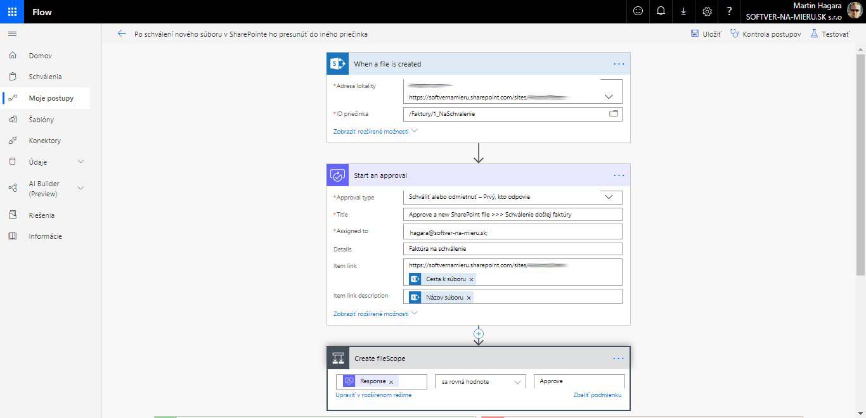Viewport: 866px width, 418px height.
Task: Remove the Response token from condition
Action: [391, 382]
